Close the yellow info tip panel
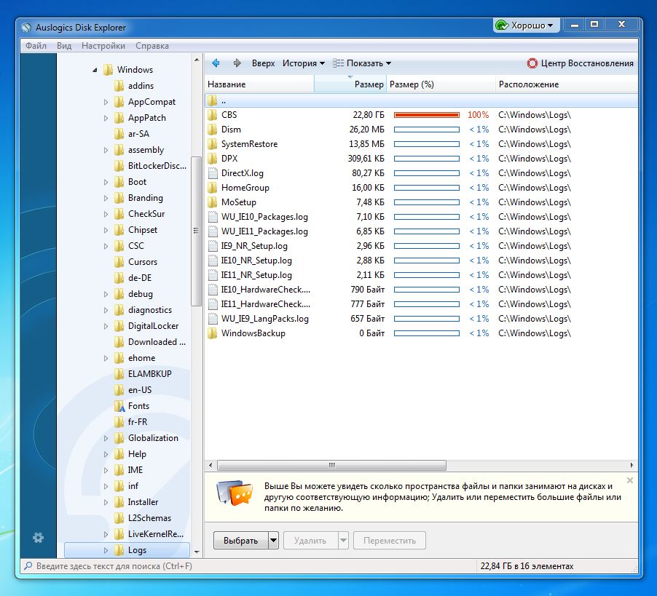The width and height of the screenshot is (657, 596). click(x=629, y=480)
